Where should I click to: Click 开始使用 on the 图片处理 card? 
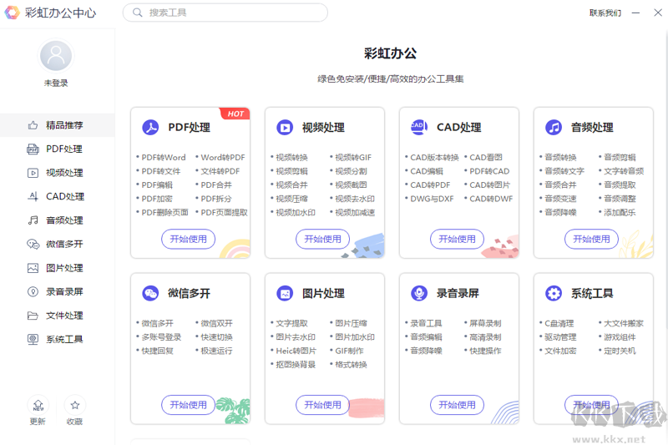(322, 405)
